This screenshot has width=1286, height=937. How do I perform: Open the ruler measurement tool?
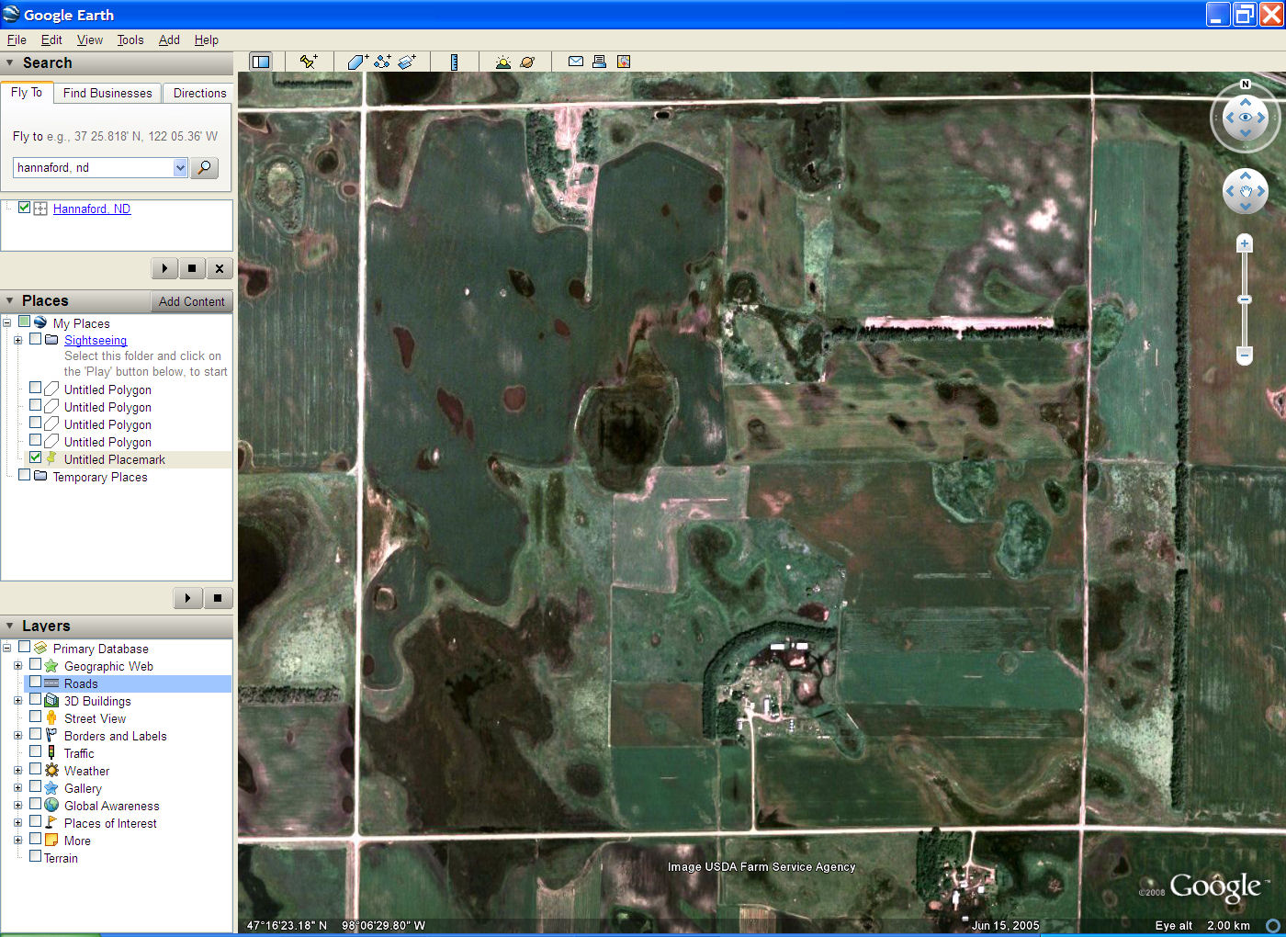coord(454,62)
